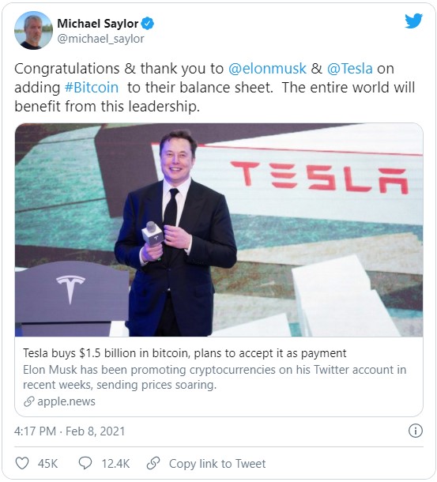Image resolution: width=437 pixels, height=482 pixels.
Task: Open Michael Saylor's profile picture
Action: coord(33,30)
